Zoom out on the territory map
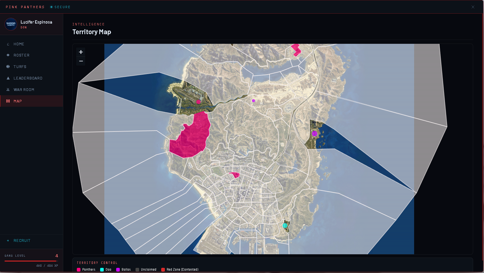This screenshot has height=273, width=484. [81, 61]
